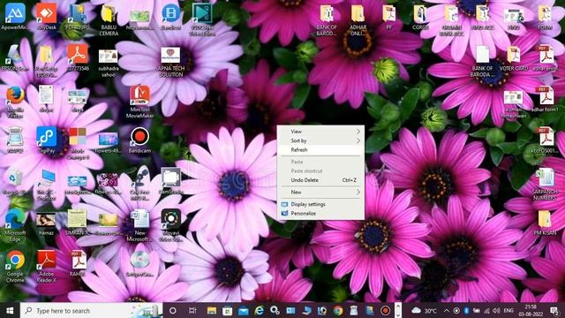This screenshot has width=565, height=318.
Task: Open the clock showing 21:58
Action: coord(531,310)
